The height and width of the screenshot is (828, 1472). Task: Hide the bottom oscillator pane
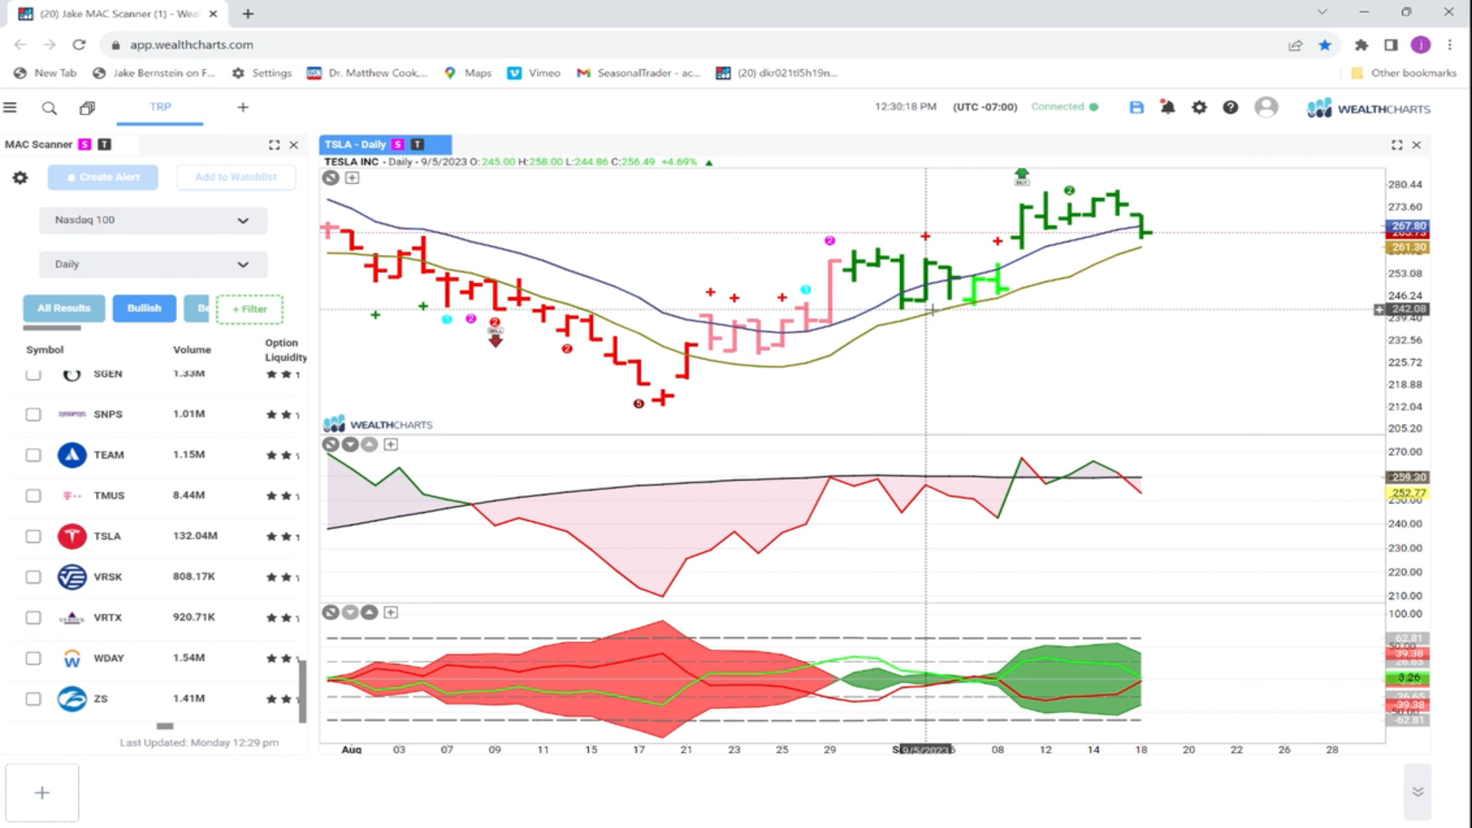click(x=330, y=613)
